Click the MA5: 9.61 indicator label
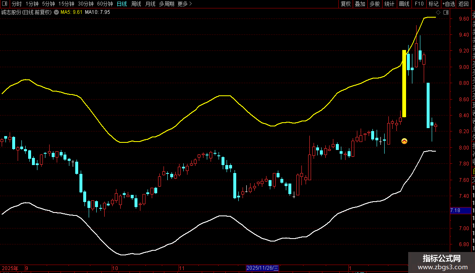This screenshot has height=273, width=475. 71,12
